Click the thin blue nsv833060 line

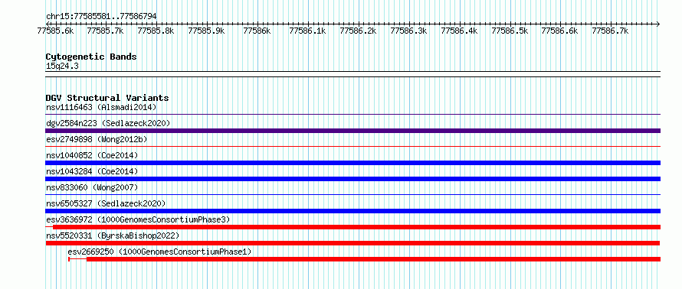tap(352, 195)
